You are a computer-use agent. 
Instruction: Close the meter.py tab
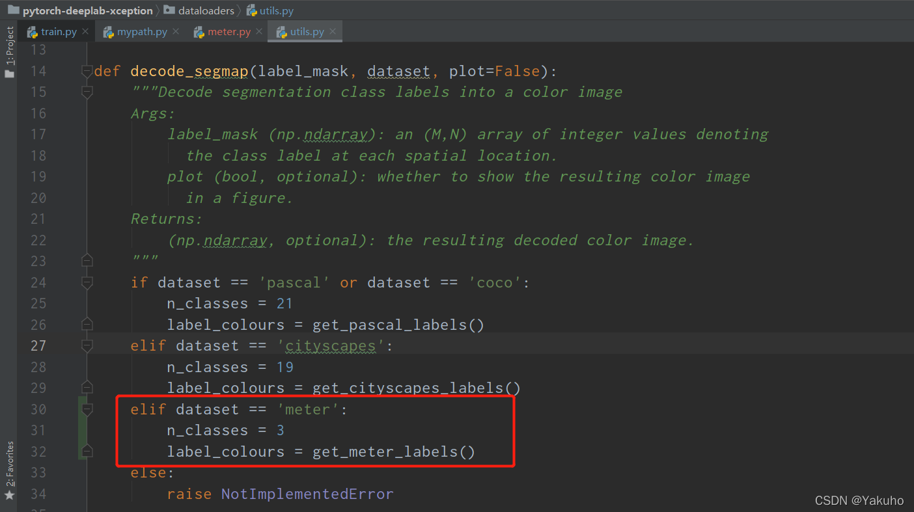pyautogui.click(x=259, y=32)
